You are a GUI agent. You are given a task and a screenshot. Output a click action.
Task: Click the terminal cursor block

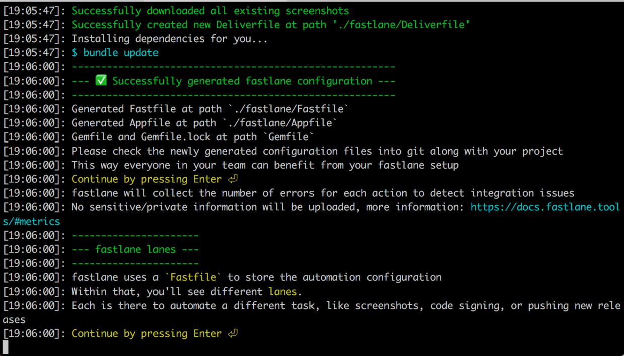click(x=6, y=347)
